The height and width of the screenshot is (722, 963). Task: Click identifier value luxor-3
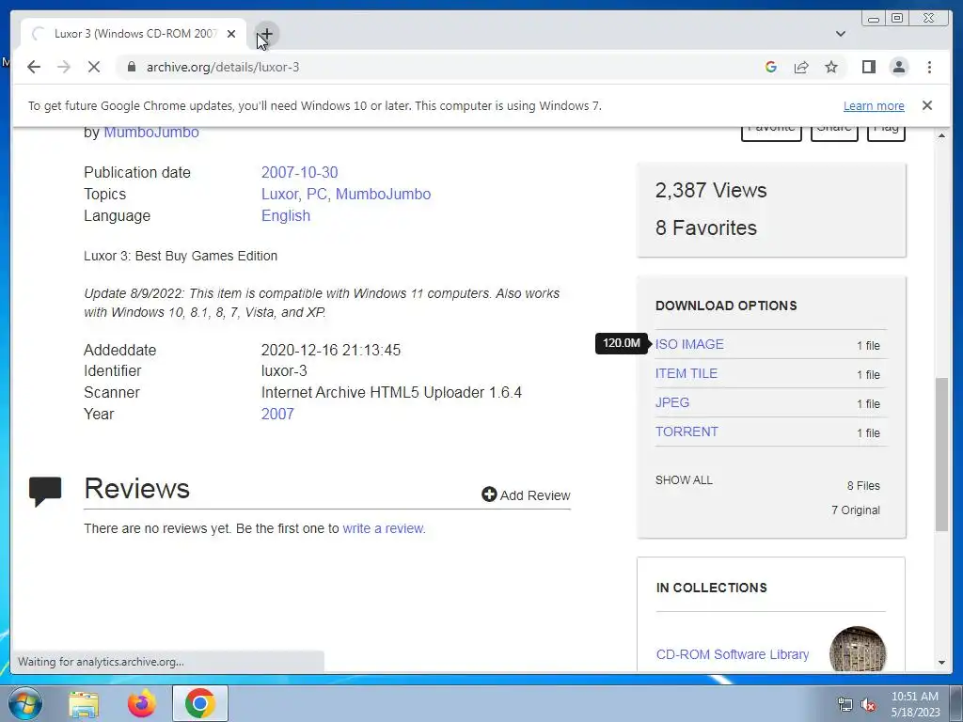point(284,370)
